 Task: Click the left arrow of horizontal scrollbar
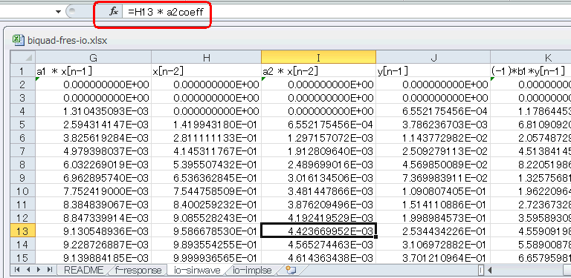coord(490,270)
